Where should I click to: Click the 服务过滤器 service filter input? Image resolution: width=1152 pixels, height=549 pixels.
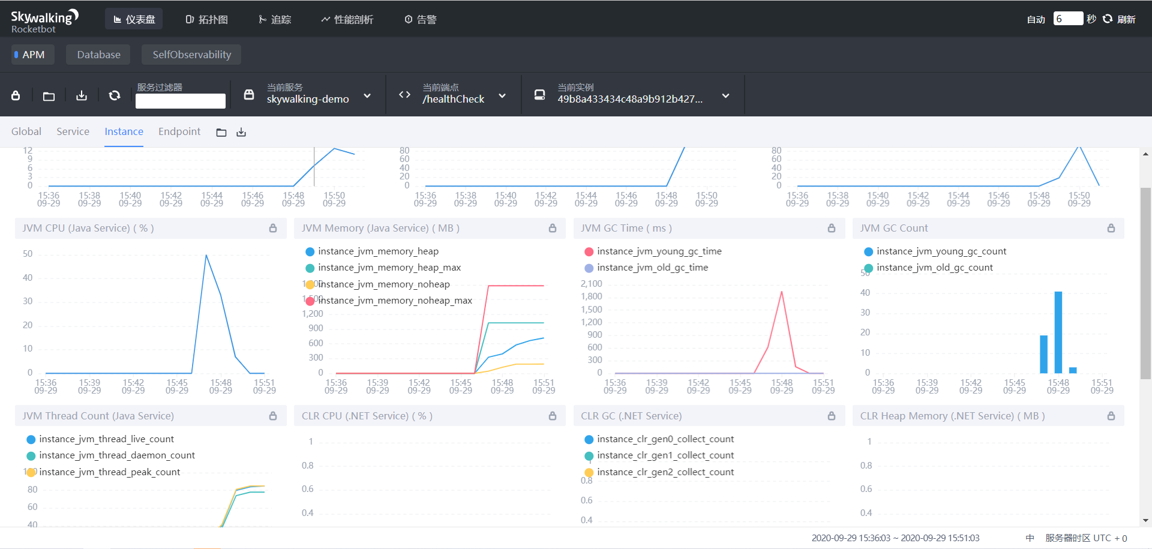181,101
